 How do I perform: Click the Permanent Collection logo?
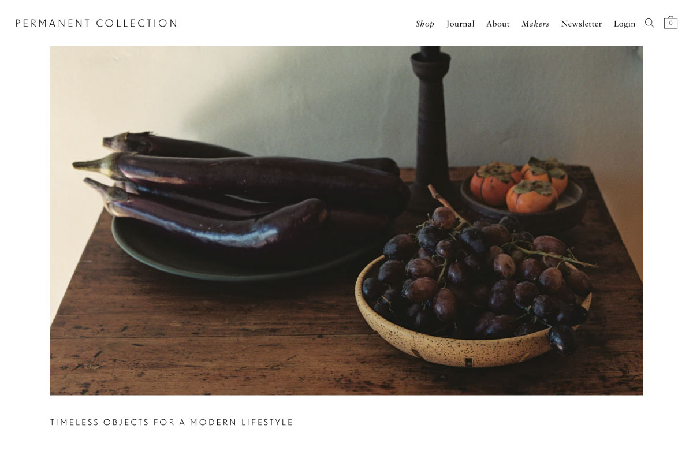click(x=96, y=23)
